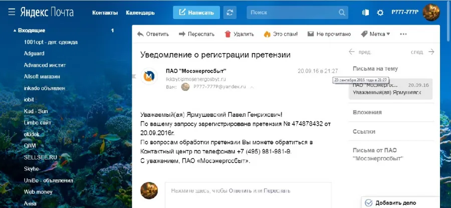Click the collapse arrow left of sender logo
451x208 pixels.
pyautogui.click(x=134, y=76)
